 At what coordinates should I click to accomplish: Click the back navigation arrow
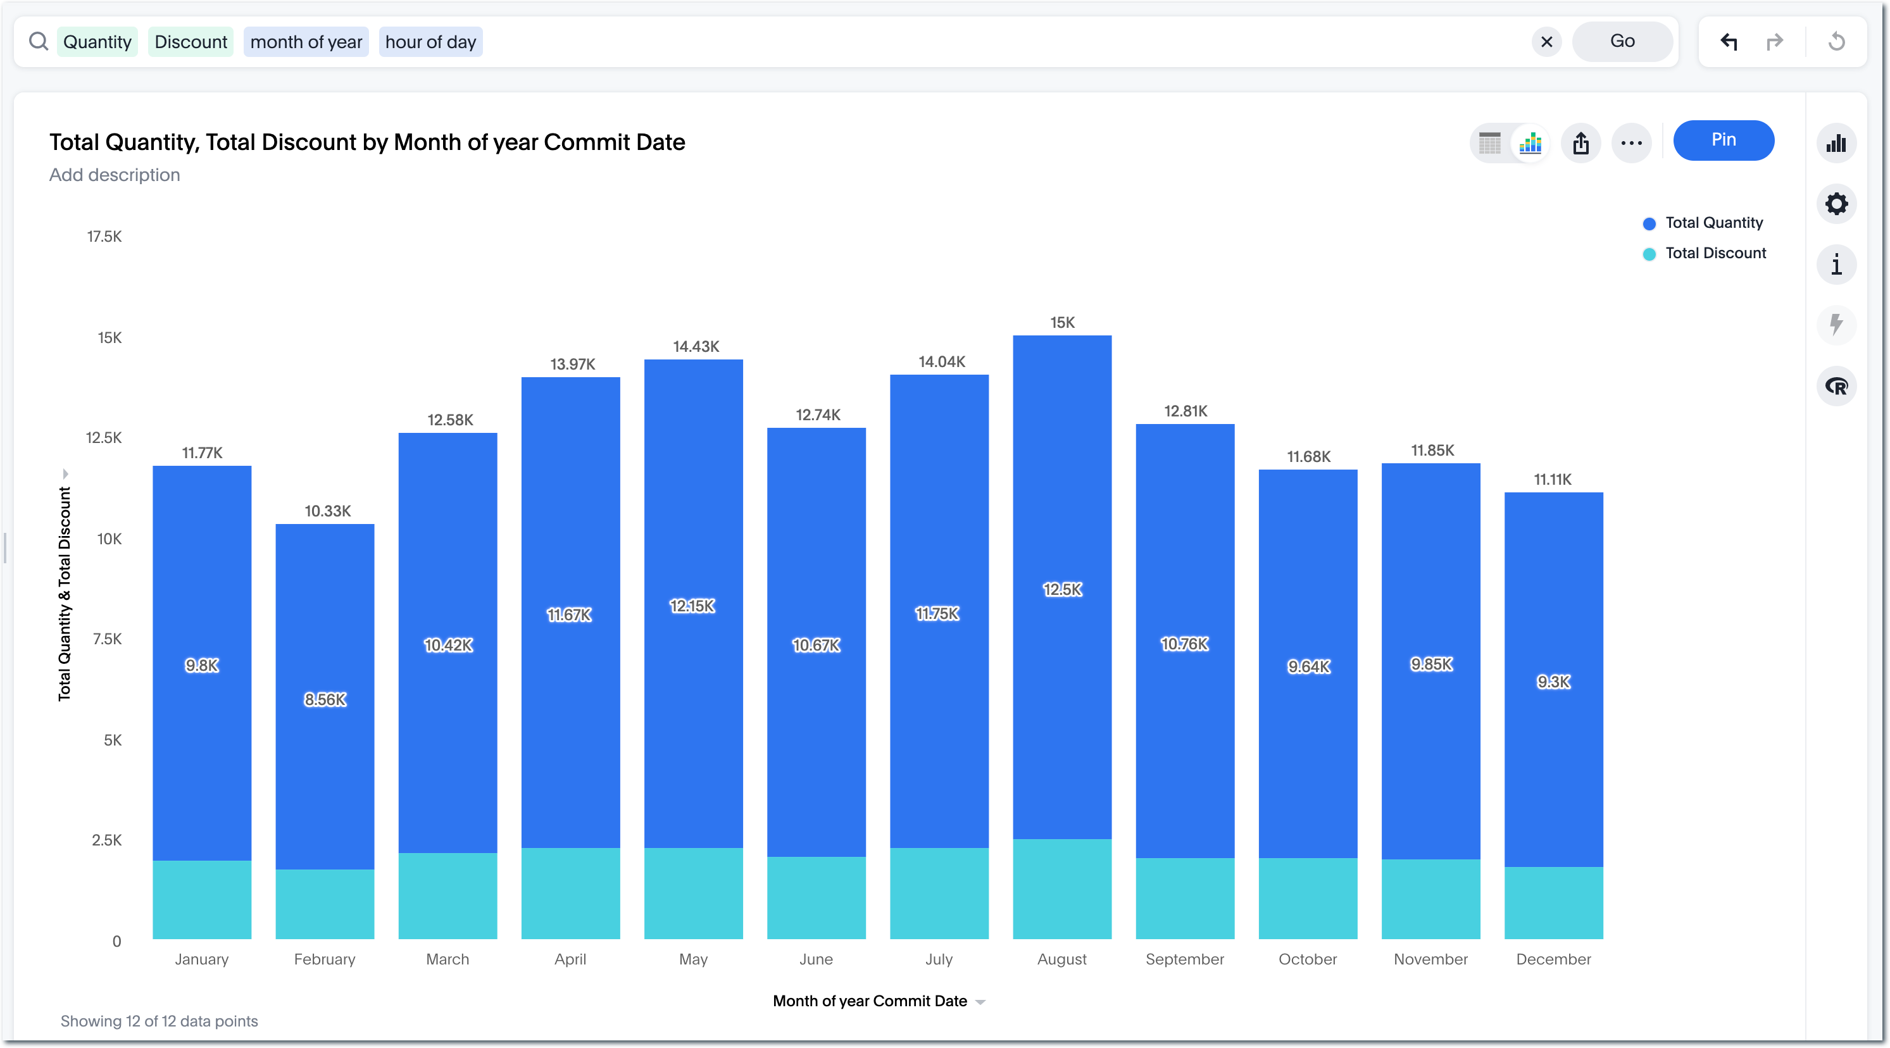[x=1729, y=41]
